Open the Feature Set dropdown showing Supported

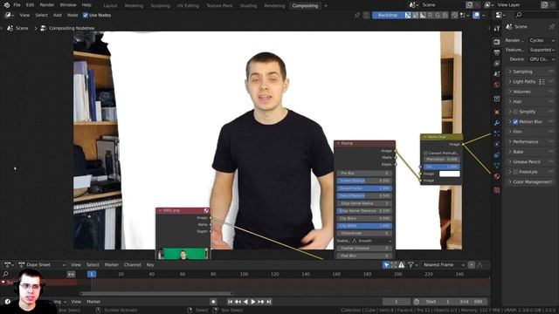(542, 50)
